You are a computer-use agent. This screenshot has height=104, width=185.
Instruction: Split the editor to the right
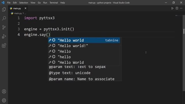click(177, 8)
